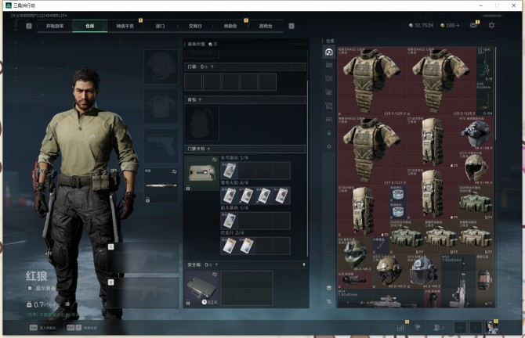Image resolution: width=525 pixels, height=338 pixels.
Task: Select empty primary weapon slot 2
Action: [x=143, y=293]
